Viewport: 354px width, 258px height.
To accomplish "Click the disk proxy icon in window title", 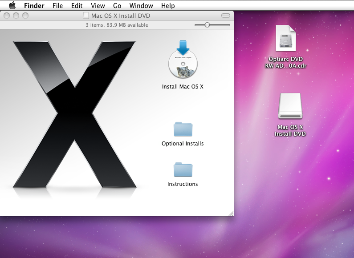I will click(x=86, y=16).
